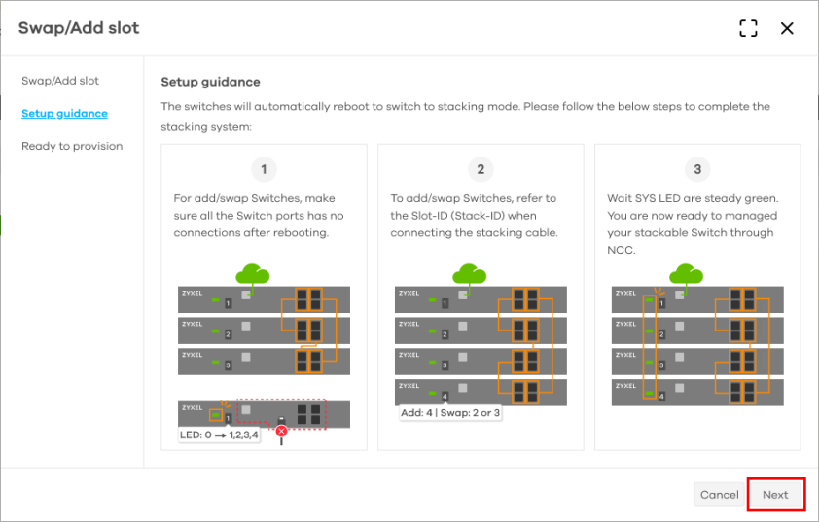Screen dimensions: 819x522
Task: Click the green cloud in step 2 diagram
Action: (x=469, y=274)
